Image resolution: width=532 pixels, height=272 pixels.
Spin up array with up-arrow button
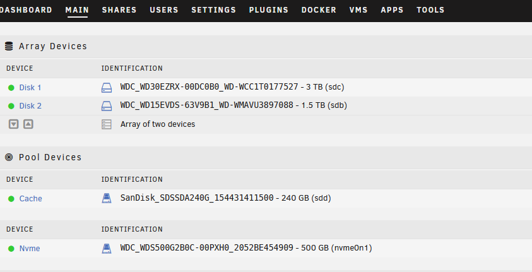pos(28,124)
